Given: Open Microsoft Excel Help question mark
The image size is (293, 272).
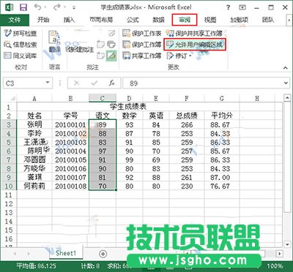Looking at the screenshot, I should [228, 7].
